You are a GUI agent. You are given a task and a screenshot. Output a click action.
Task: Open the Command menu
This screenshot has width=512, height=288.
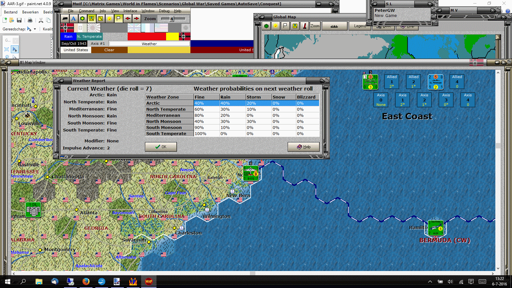[86, 11]
